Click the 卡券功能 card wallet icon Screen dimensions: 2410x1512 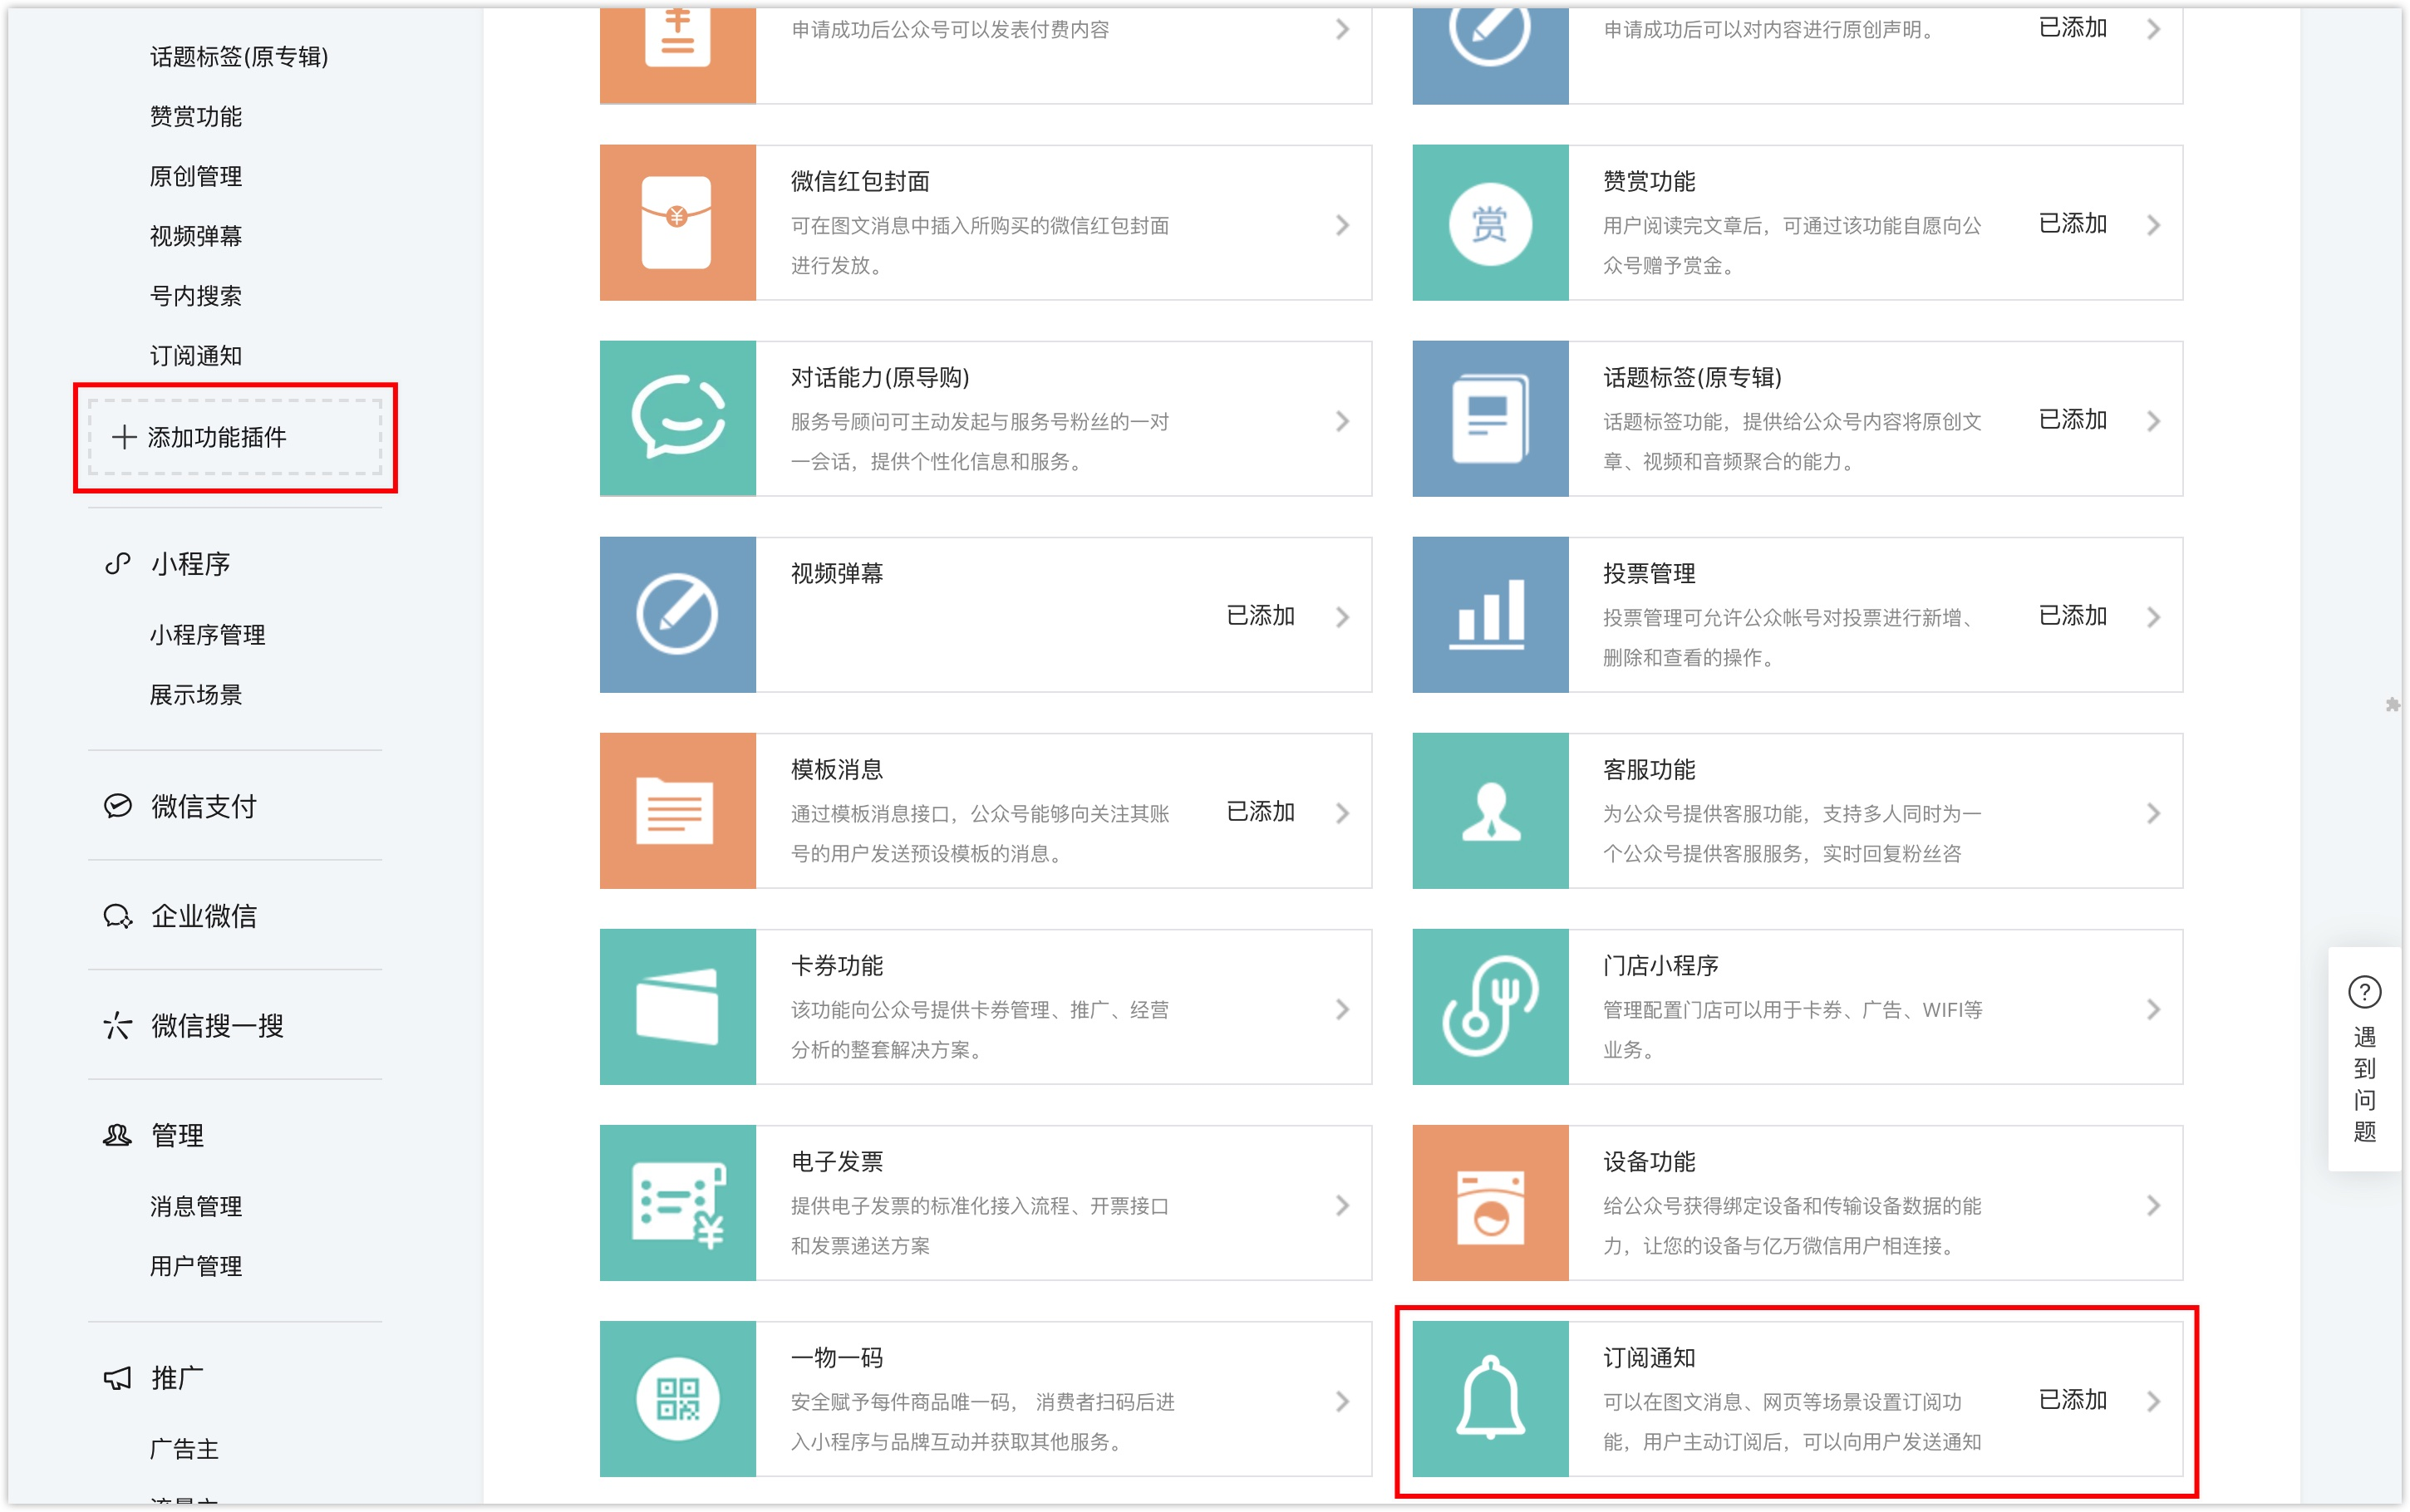[677, 1006]
